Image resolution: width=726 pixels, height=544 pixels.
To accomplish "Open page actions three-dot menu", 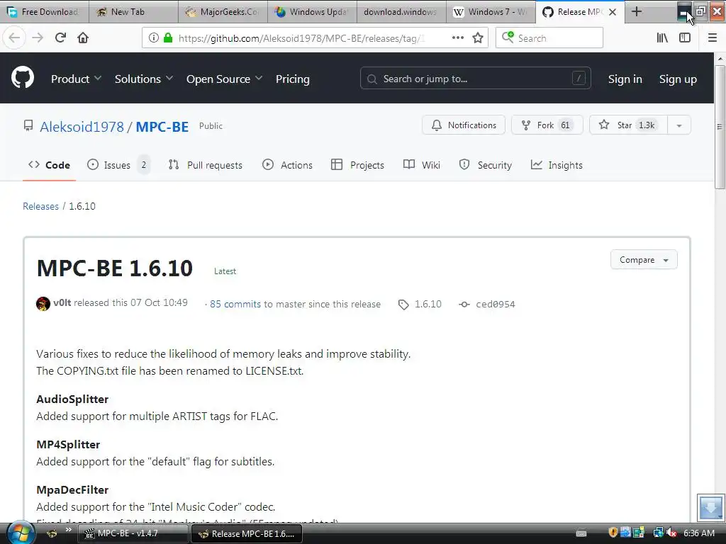I will click(x=458, y=38).
